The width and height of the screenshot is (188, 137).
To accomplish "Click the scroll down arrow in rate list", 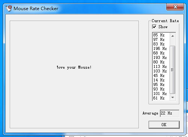I will (173, 97).
